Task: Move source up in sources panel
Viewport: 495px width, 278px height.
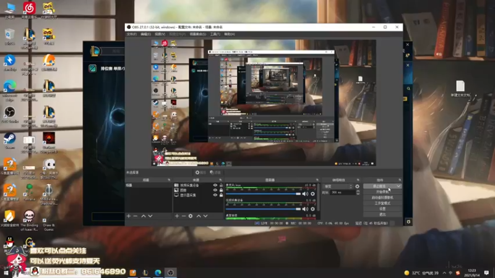Action: [x=199, y=216]
